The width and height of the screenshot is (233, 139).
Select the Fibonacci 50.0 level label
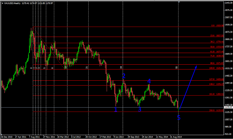(x=217, y=47)
